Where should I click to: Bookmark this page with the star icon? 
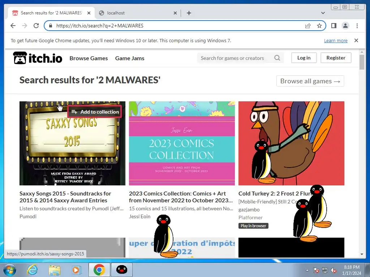click(x=319, y=26)
